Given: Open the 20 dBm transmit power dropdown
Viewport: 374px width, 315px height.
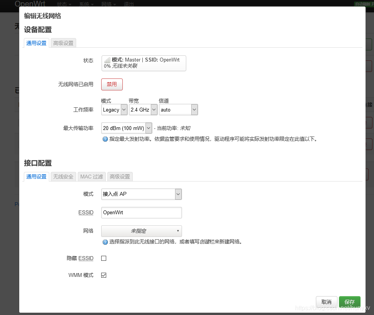Looking at the screenshot, I should (127, 128).
